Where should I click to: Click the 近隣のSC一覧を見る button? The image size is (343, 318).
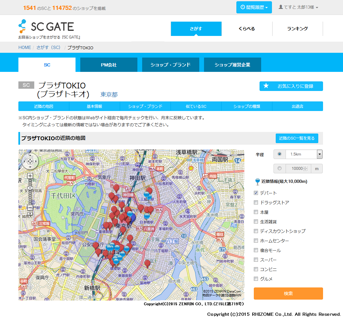coord(297,138)
